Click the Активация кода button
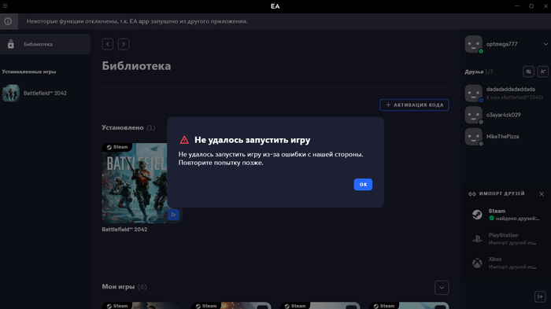The width and height of the screenshot is (551, 309). click(414, 105)
